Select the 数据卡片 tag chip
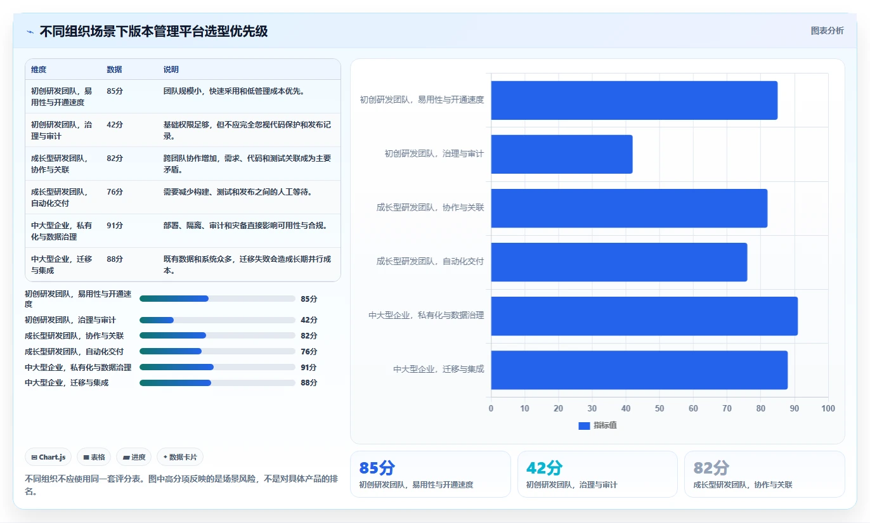 pyautogui.click(x=180, y=457)
